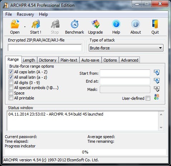Click the progress indicator bar

click(85, 152)
